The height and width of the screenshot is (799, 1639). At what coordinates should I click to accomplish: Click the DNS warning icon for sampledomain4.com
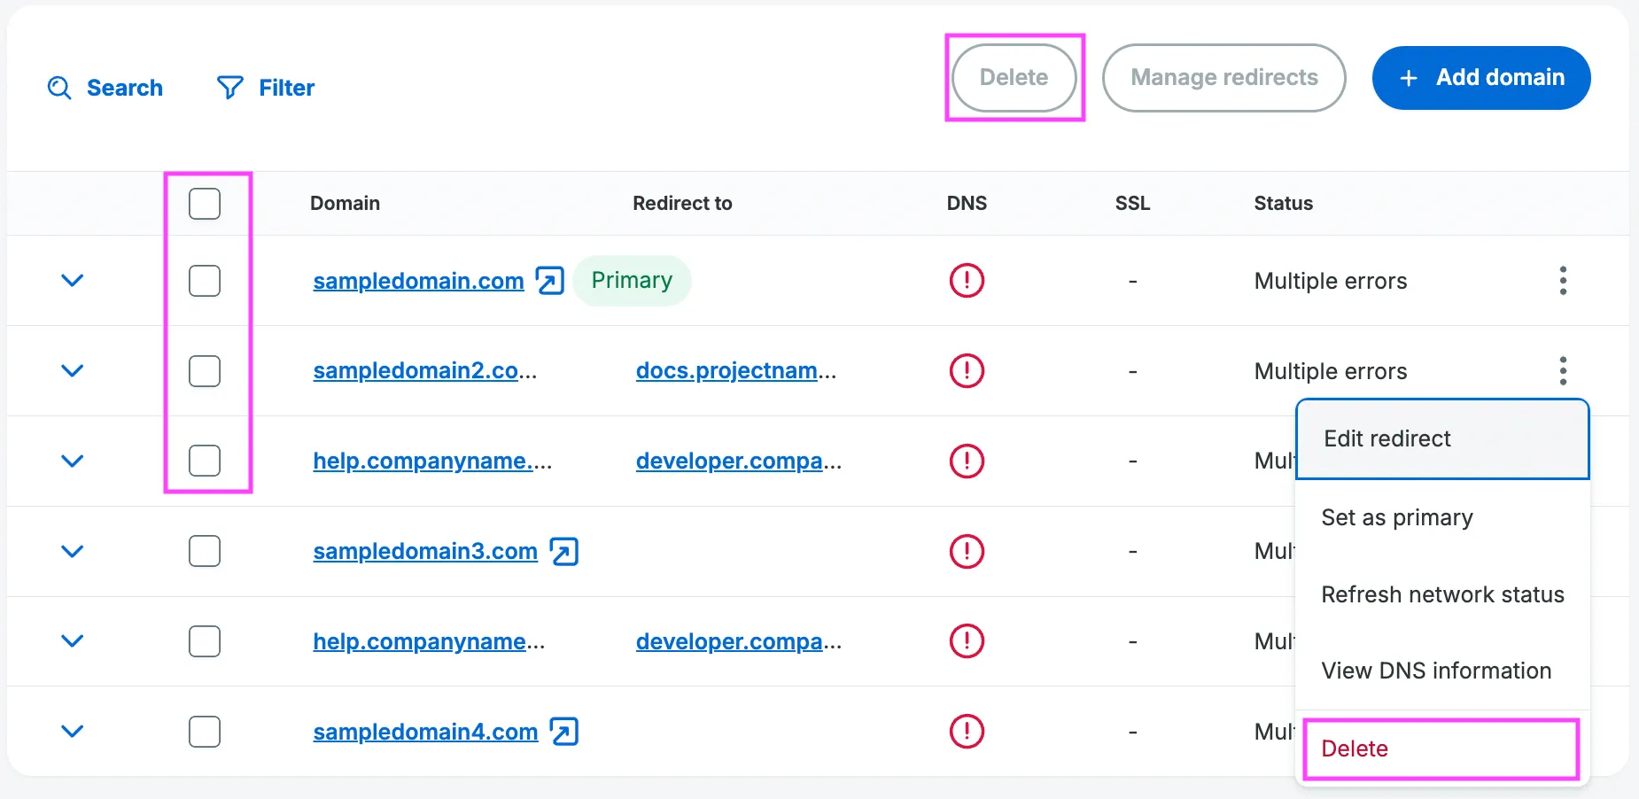pos(967,732)
